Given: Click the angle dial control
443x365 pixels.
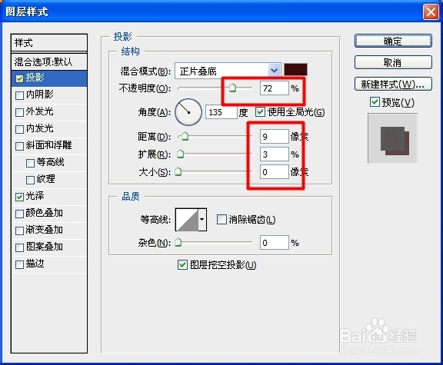Looking at the screenshot, I should click(188, 112).
